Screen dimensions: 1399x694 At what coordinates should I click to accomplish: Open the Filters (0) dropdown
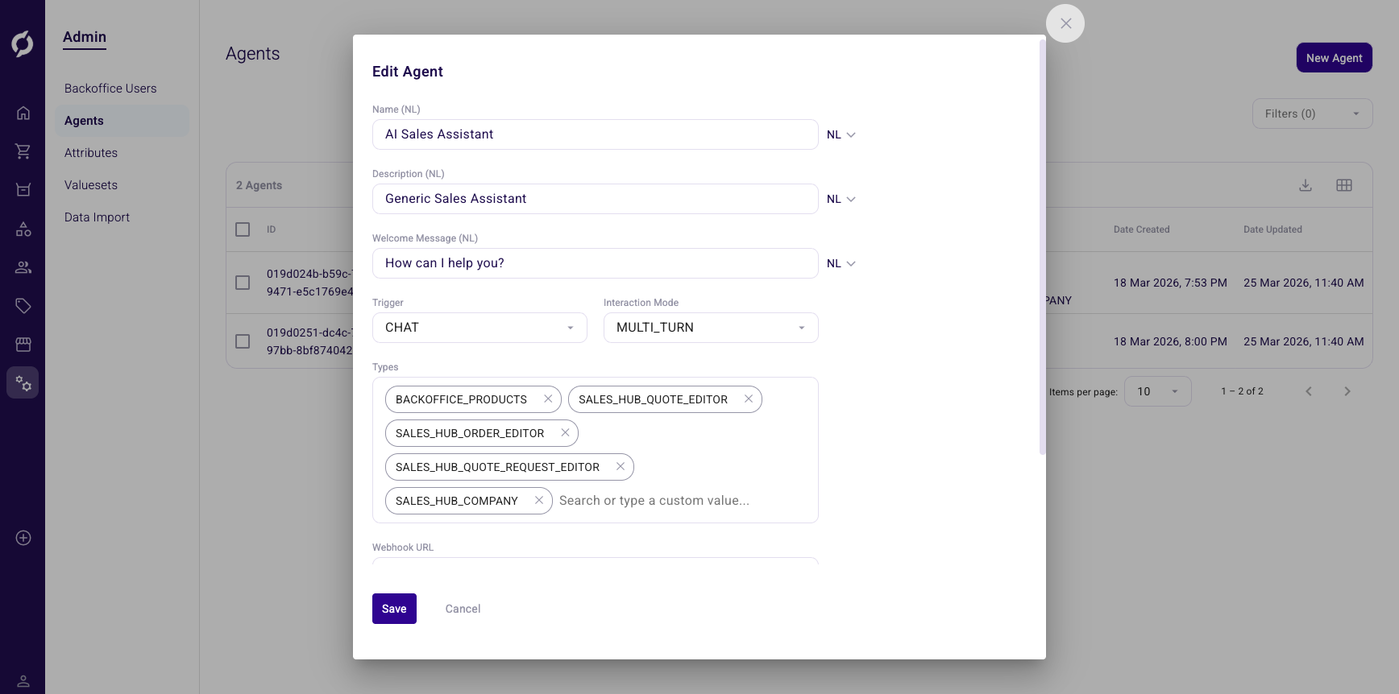click(x=1312, y=114)
